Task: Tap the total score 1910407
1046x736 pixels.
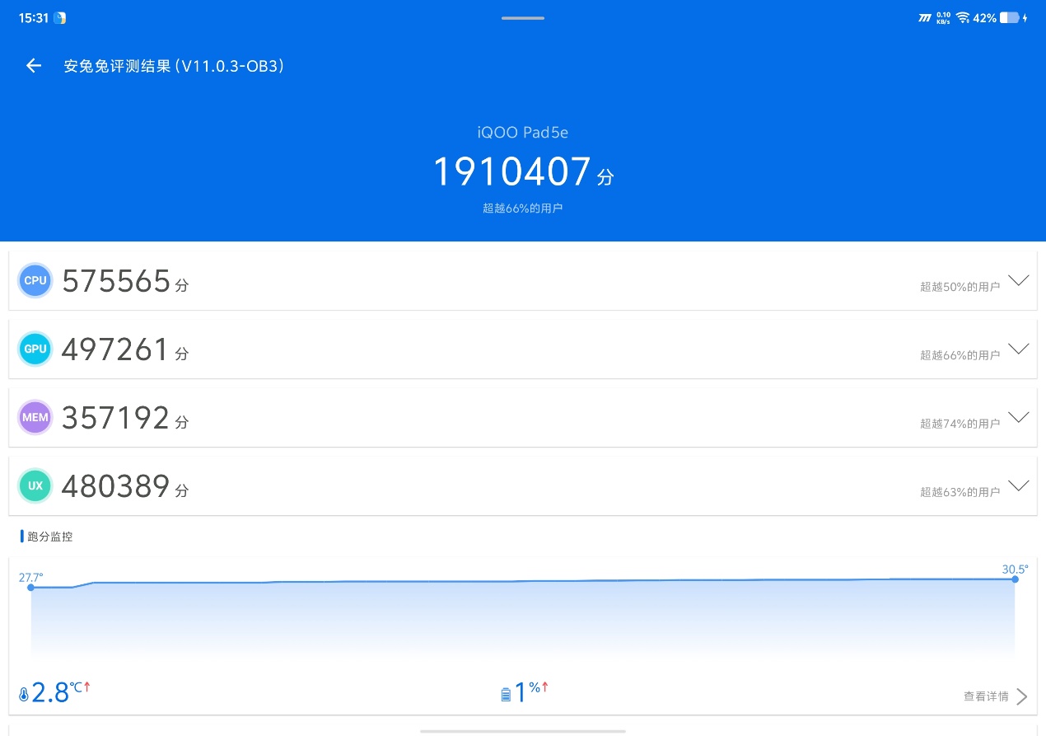Action: tap(512, 172)
